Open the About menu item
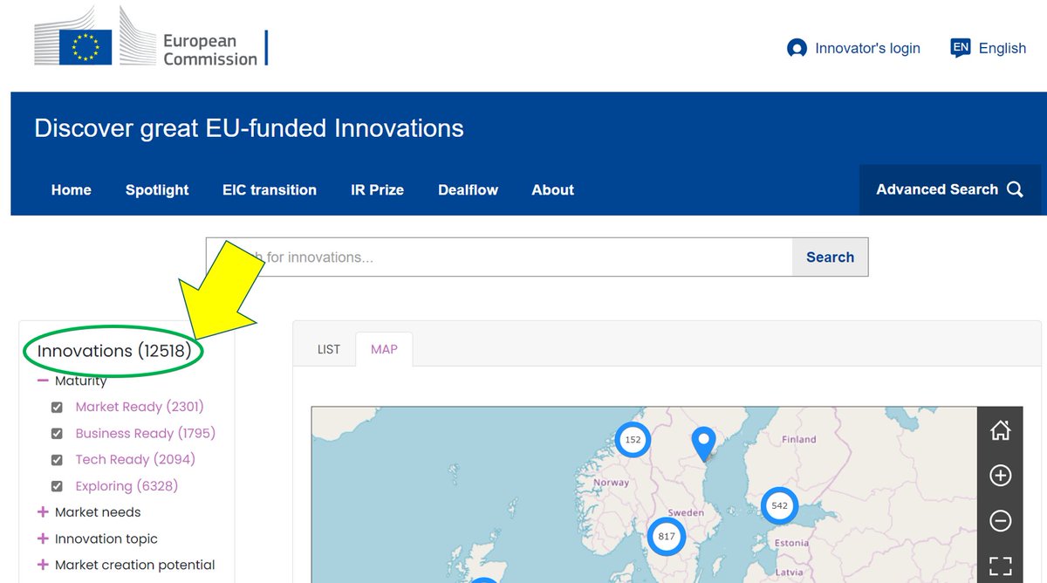 click(x=553, y=189)
